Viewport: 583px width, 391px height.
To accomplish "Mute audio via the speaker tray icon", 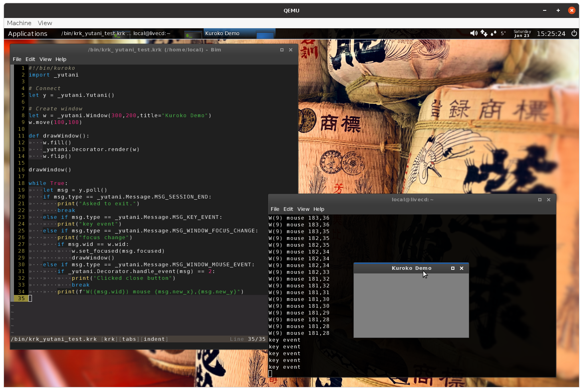I will click(474, 33).
